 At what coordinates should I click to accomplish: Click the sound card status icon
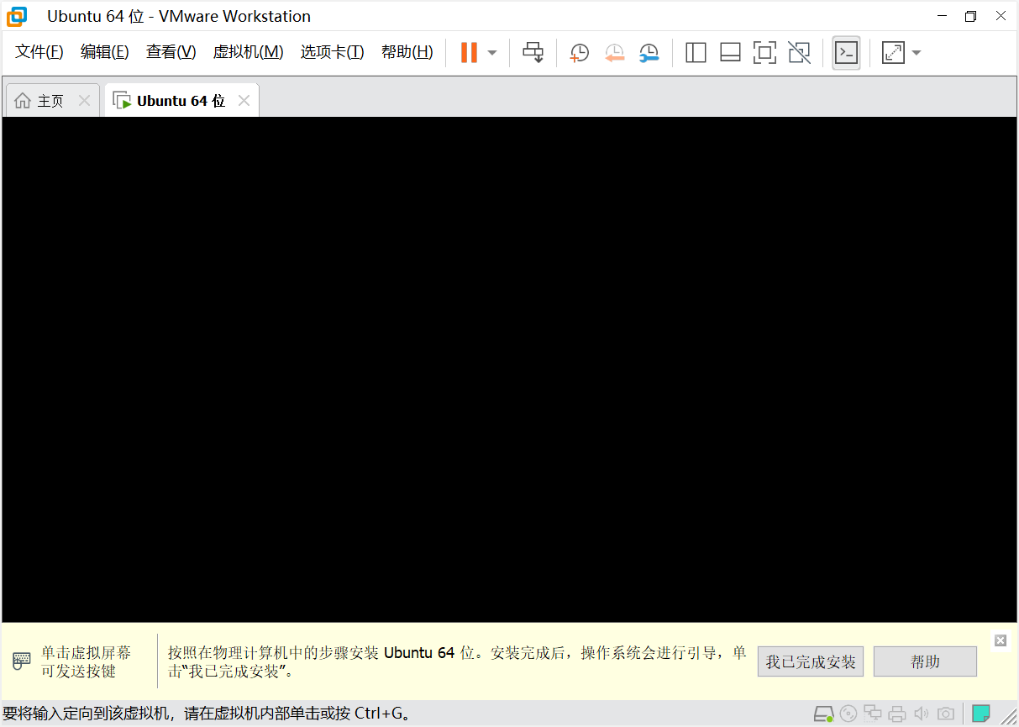[x=922, y=714]
